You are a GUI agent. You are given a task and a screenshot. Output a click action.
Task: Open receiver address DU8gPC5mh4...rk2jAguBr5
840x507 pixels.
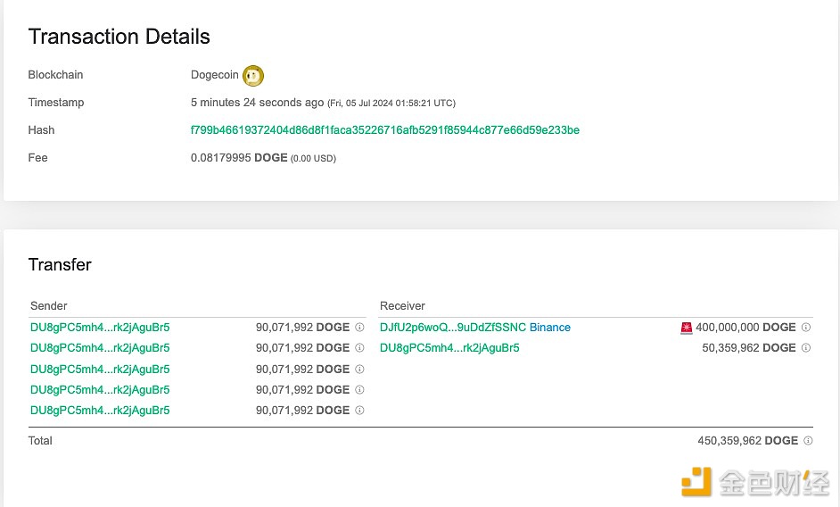[449, 348]
